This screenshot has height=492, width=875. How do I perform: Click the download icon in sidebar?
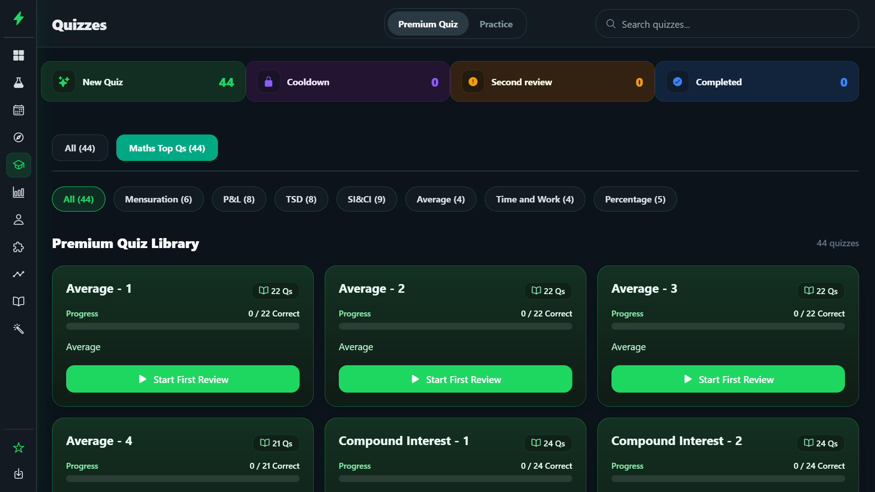(x=19, y=474)
